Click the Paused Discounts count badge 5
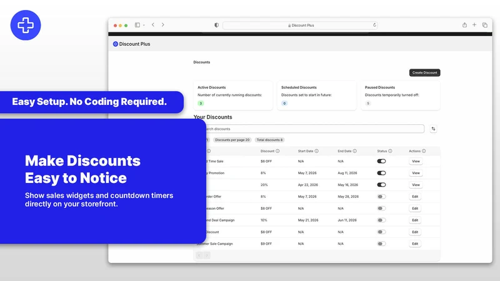The height and width of the screenshot is (281, 500). tap(368, 103)
